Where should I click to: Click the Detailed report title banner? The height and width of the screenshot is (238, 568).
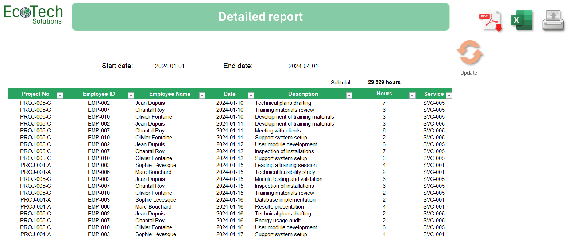[260, 17]
